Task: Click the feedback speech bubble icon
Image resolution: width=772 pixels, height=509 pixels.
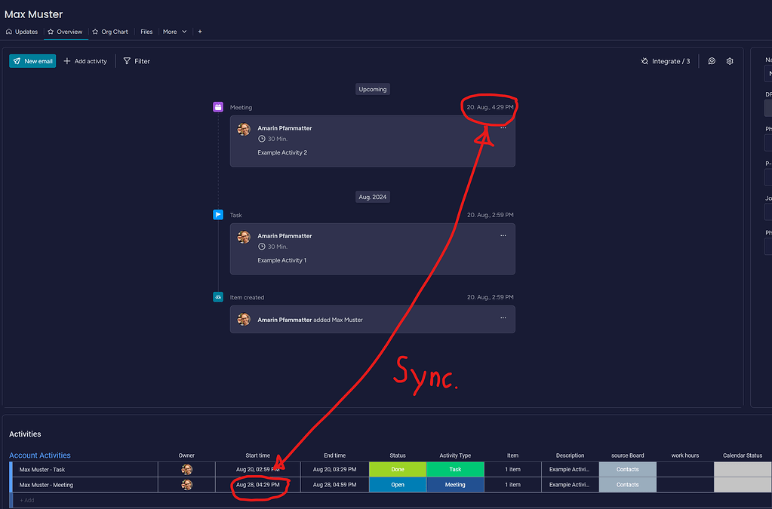Action: [711, 61]
